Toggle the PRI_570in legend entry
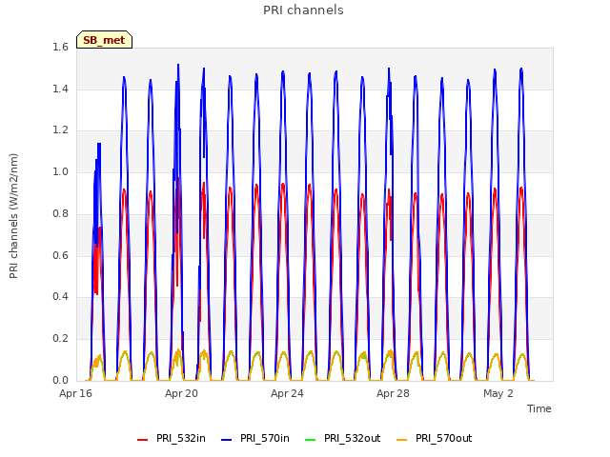Screen dimensions: 610x457 click(x=255, y=438)
